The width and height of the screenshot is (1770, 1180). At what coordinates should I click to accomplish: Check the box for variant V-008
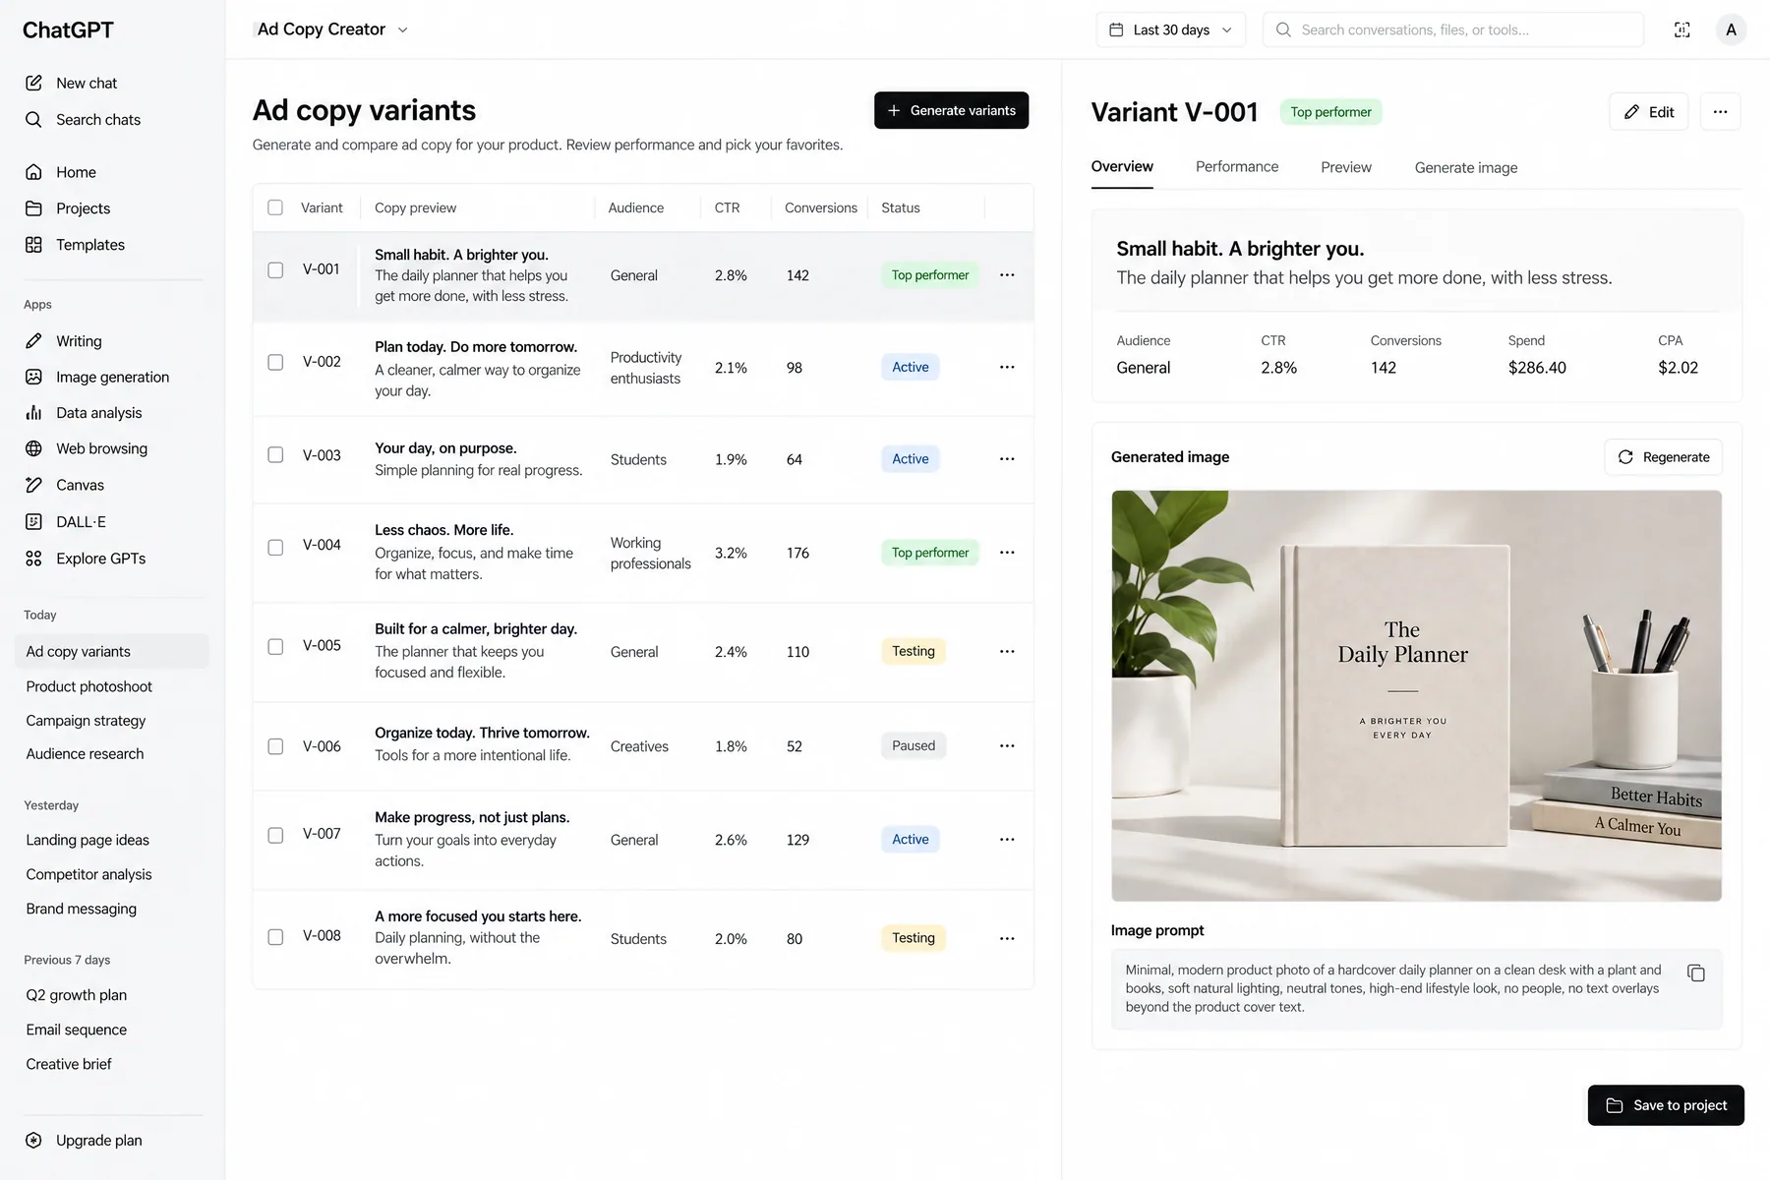(275, 937)
